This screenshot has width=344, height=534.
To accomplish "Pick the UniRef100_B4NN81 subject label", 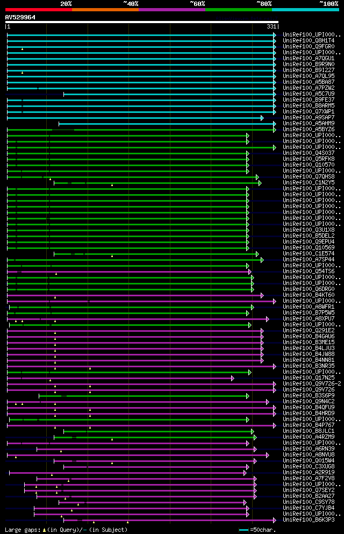I will 309,360.
